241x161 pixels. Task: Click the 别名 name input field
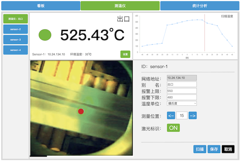coord(182,85)
